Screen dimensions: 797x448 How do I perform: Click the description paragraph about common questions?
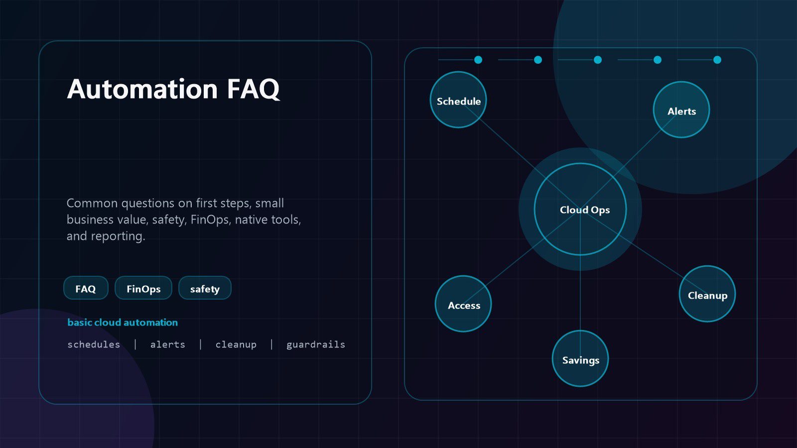pos(184,220)
